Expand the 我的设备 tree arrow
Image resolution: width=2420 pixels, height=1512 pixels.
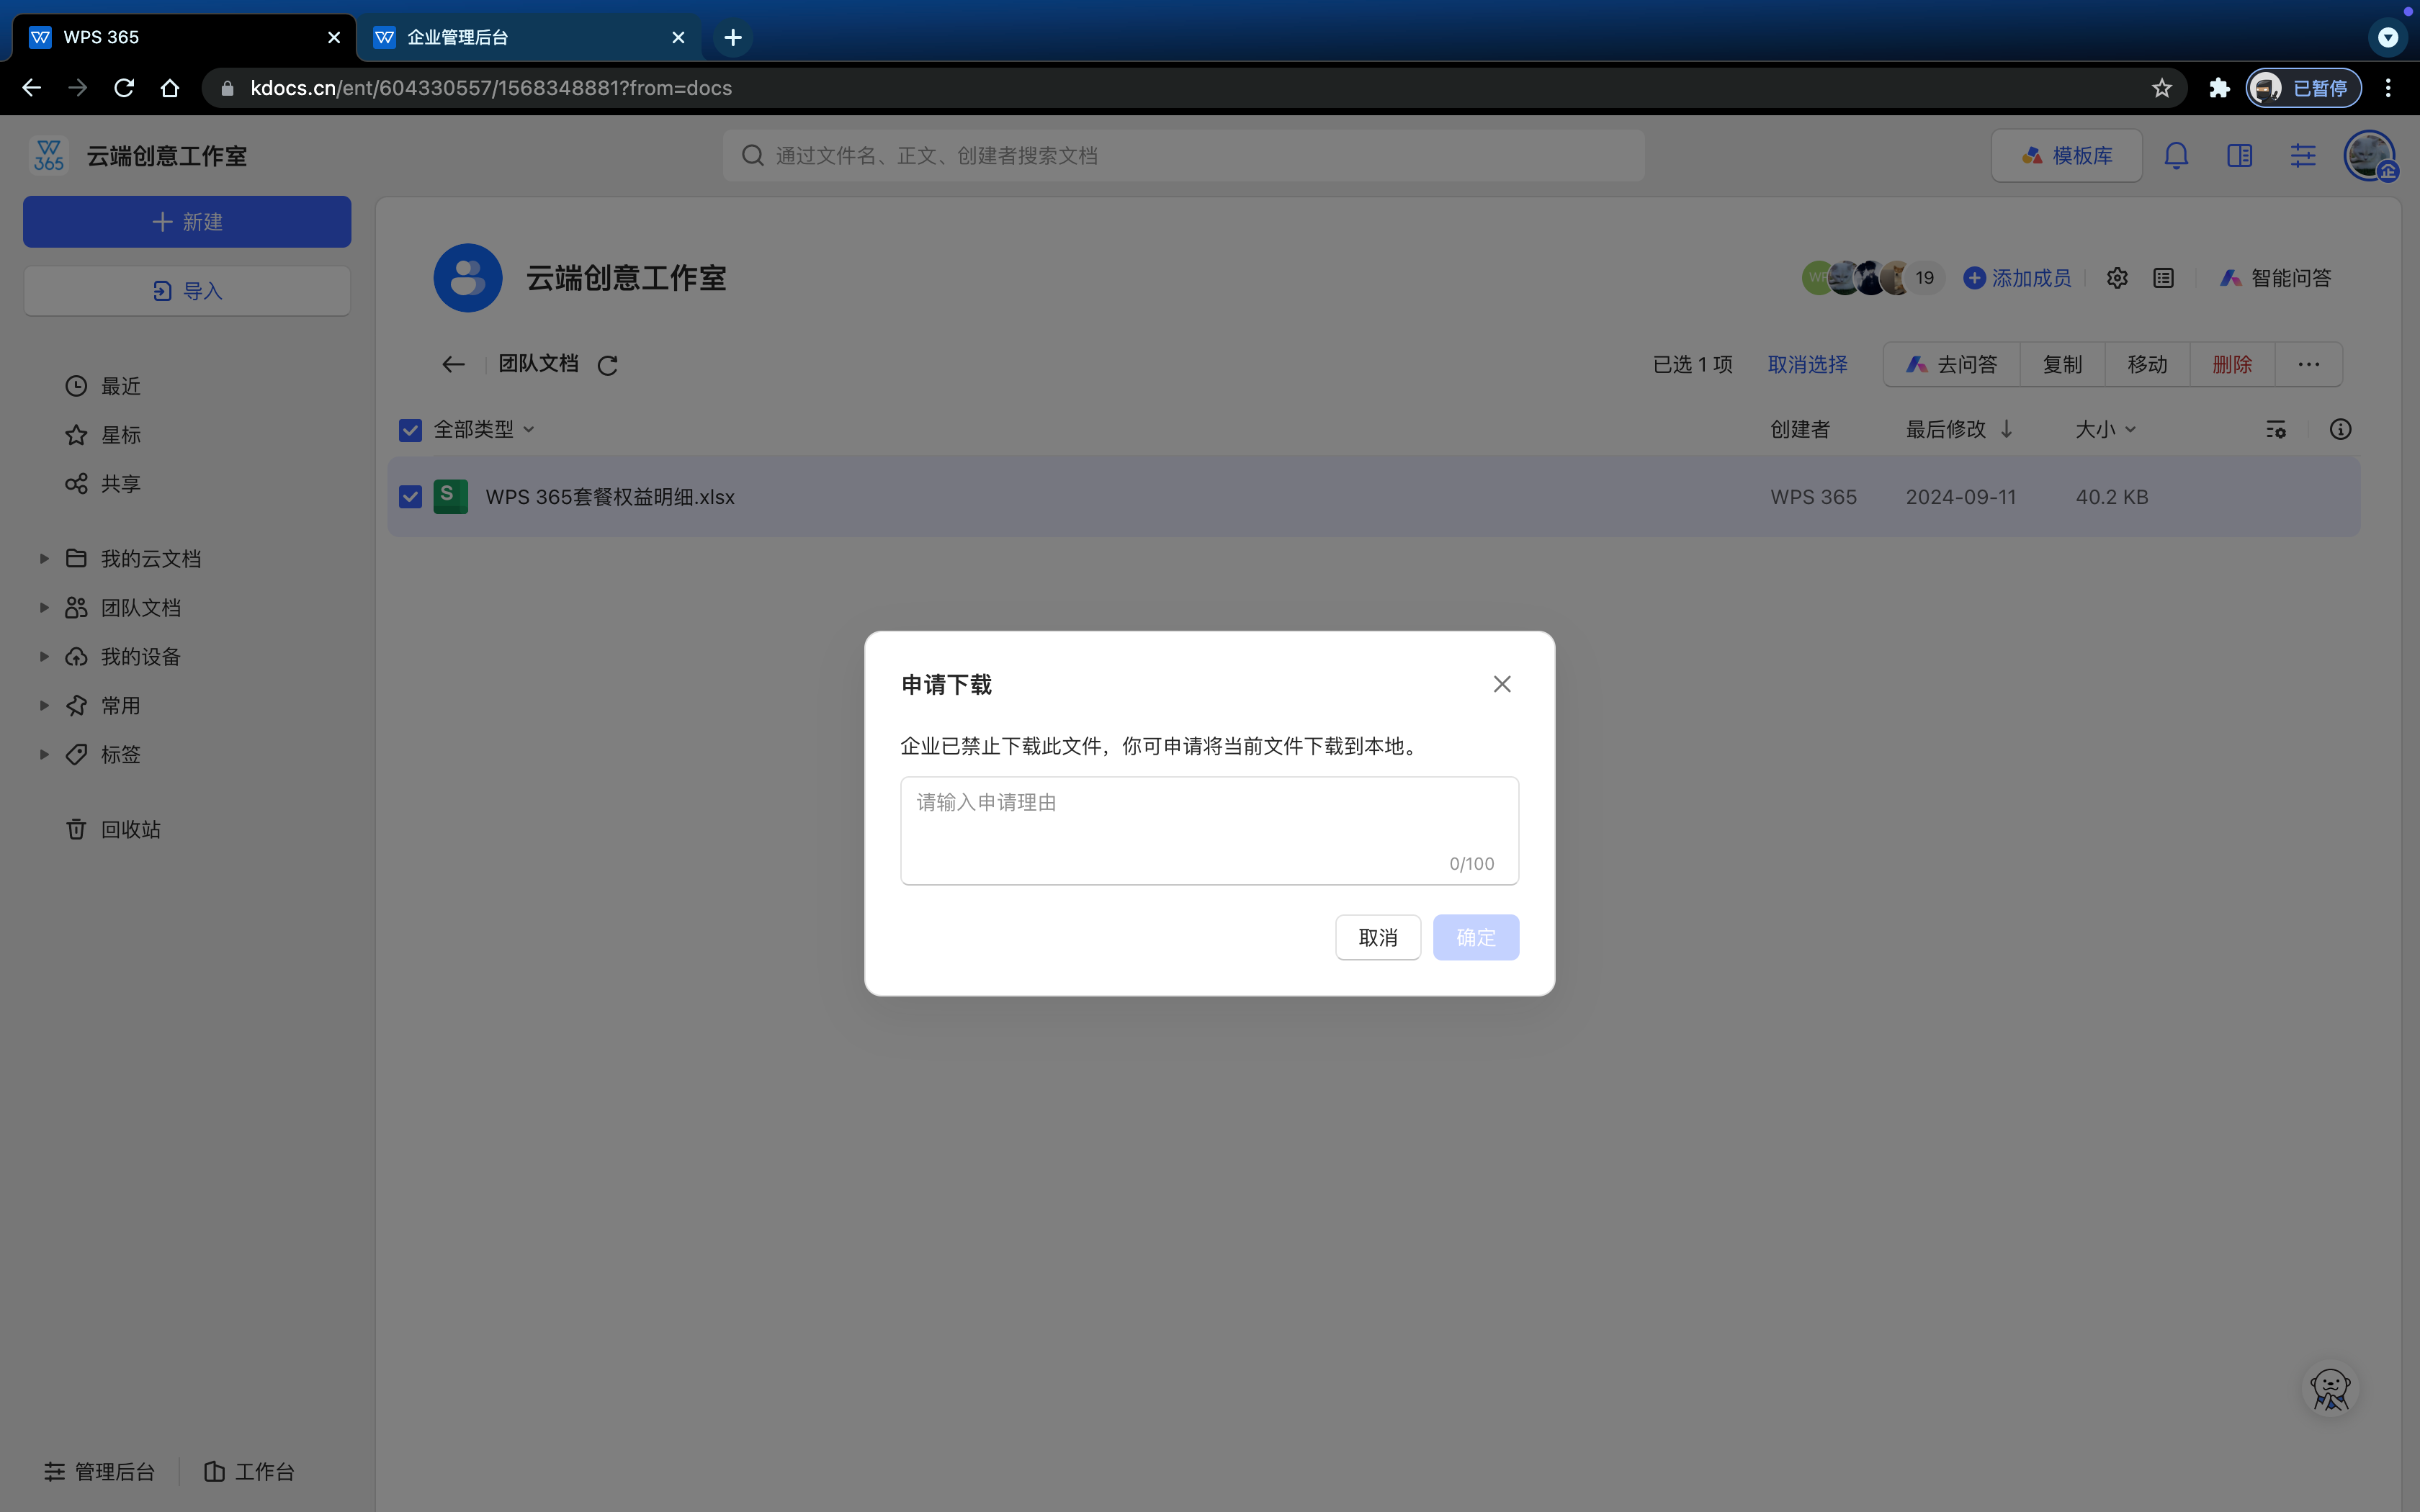click(x=44, y=656)
